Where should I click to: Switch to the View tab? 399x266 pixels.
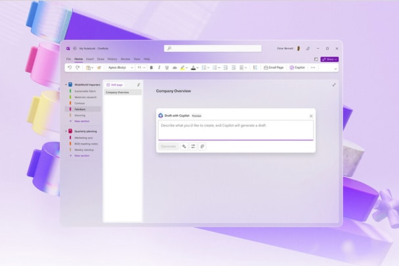[x=136, y=59]
